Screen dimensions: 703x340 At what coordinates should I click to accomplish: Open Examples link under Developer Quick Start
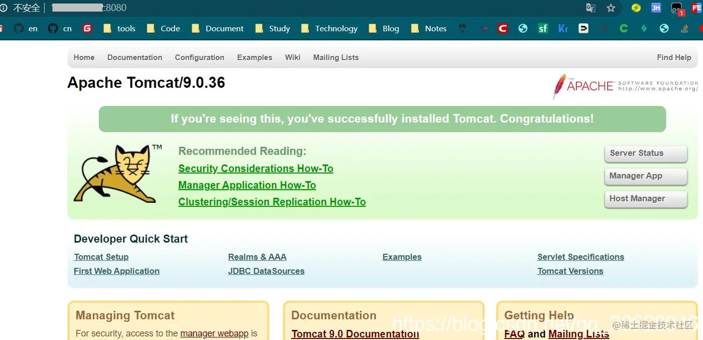click(x=402, y=257)
